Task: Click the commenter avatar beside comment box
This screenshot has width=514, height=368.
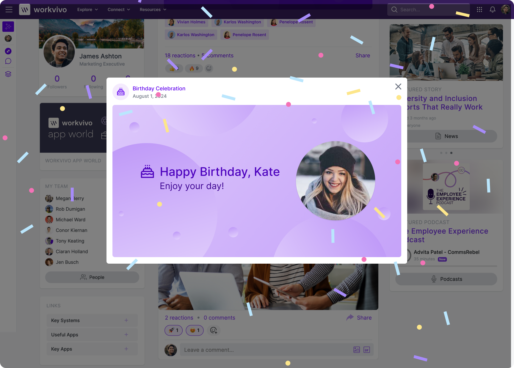Action: [x=171, y=350]
